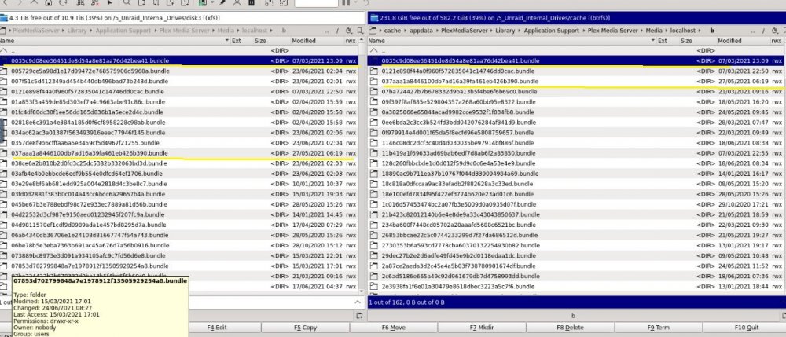786x337 pixels.
Task: Select '..' parent row in right panel
Action: [x=576, y=50]
